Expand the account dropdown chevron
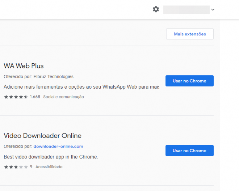Image resolution: width=239 pixels, height=191 pixels. [x=213, y=10]
